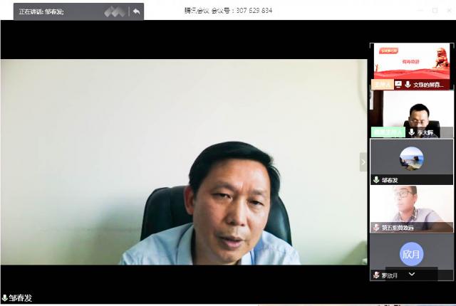Click the muted mic icon for 第五组黄政远

click(x=375, y=228)
